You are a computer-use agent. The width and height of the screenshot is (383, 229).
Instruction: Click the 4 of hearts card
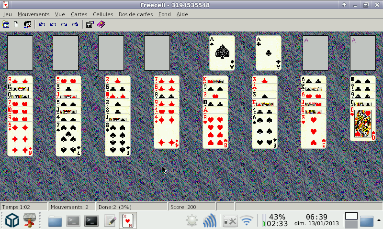tap(167, 110)
